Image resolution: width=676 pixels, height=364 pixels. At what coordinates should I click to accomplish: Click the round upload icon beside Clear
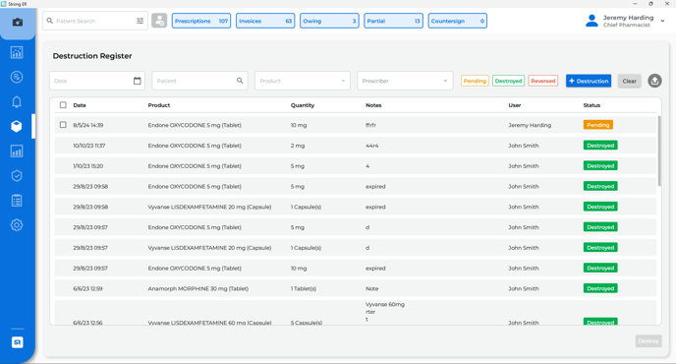click(x=654, y=81)
